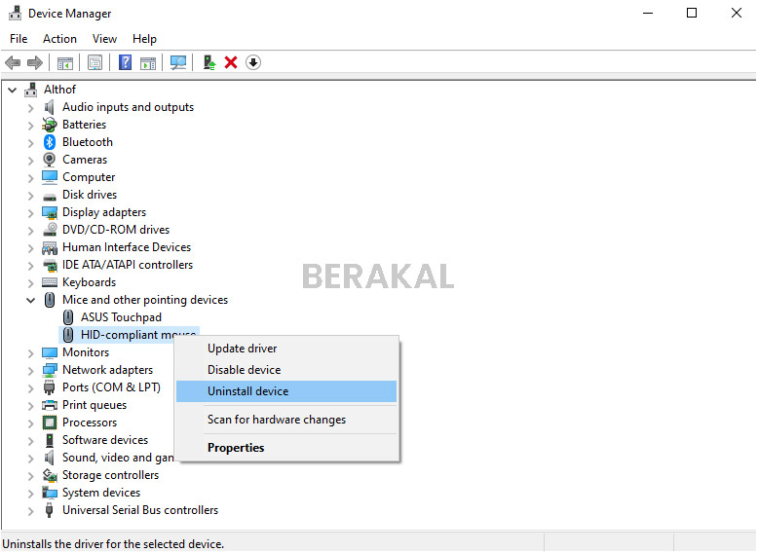
Task: Expand the Audio inputs and outputs node
Action: (x=30, y=107)
